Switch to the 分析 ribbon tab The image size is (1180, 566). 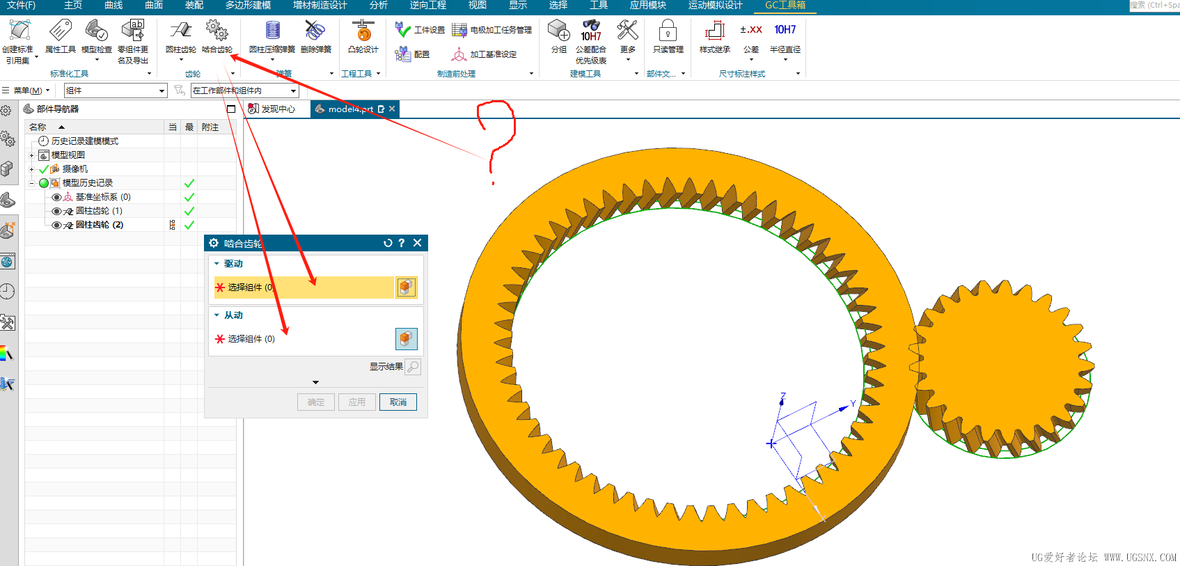[x=379, y=6]
